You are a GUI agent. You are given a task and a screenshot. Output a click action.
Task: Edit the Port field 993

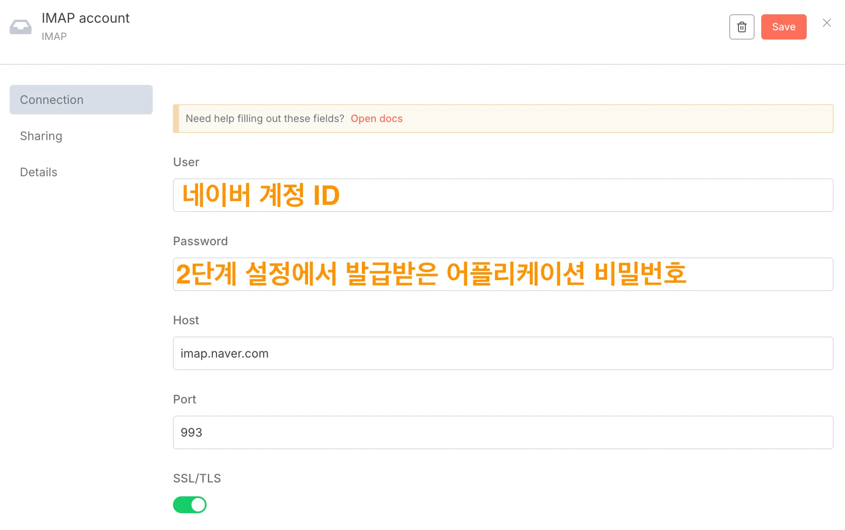503,432
